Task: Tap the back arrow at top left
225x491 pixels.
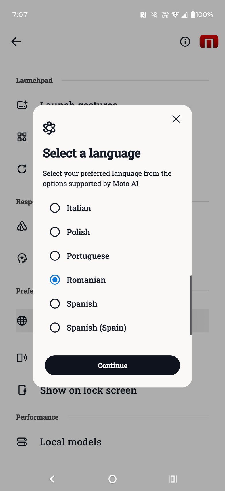Action: coord(16,42)
